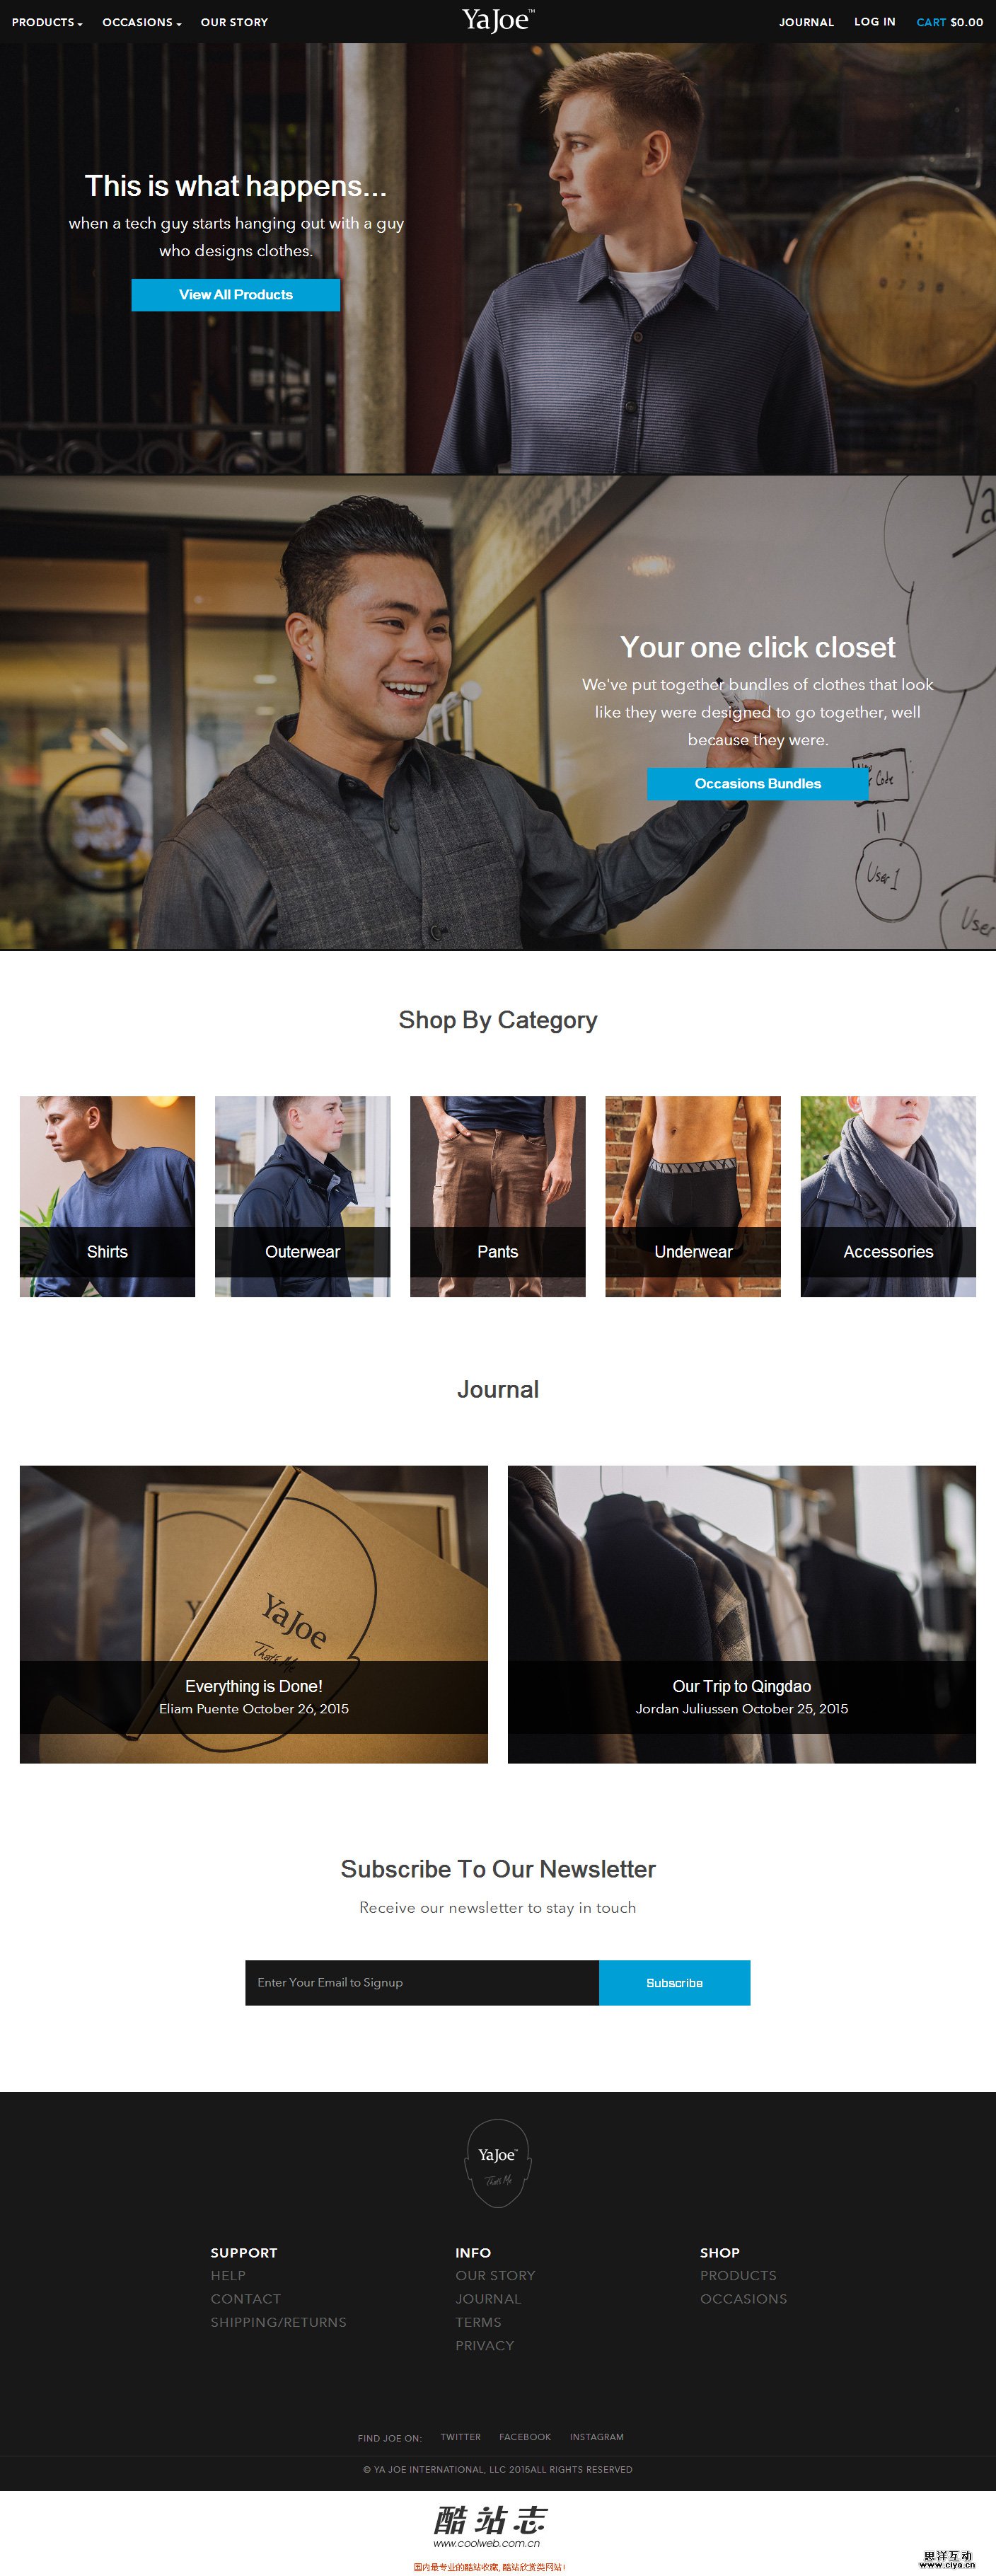Click the Subscribe button

(x=674, y=1982)
